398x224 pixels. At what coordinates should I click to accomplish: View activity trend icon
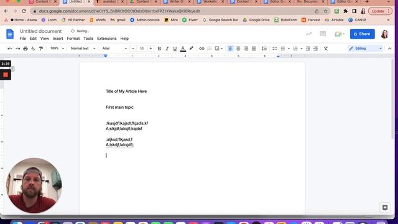(x=308, y=34)
